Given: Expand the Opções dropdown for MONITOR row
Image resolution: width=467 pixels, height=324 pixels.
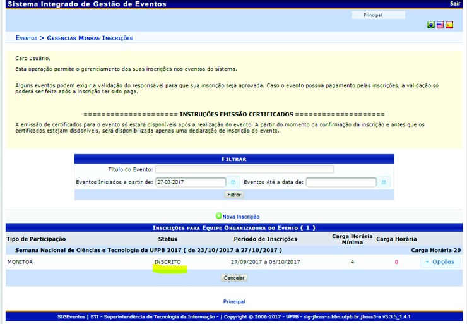Looking at the screenshot, I should click(440, 262).
